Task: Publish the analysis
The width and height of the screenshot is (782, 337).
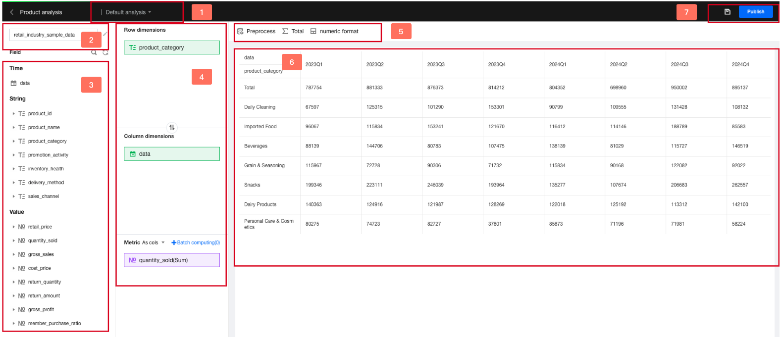Action: coord(755,12)
